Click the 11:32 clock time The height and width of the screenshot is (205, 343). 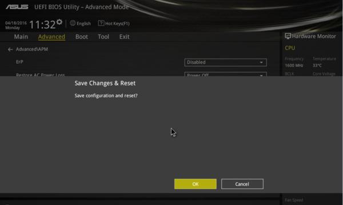(x=42, y=24)
